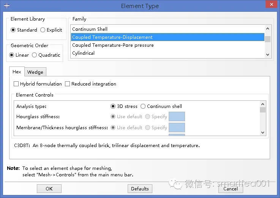The image size is (280, 198).
Task: Close the Element Type dialog
Action: 271,5
